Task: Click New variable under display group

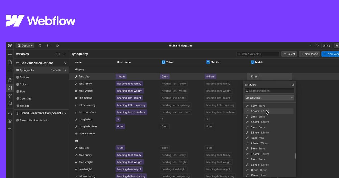Action: point(85,134)
